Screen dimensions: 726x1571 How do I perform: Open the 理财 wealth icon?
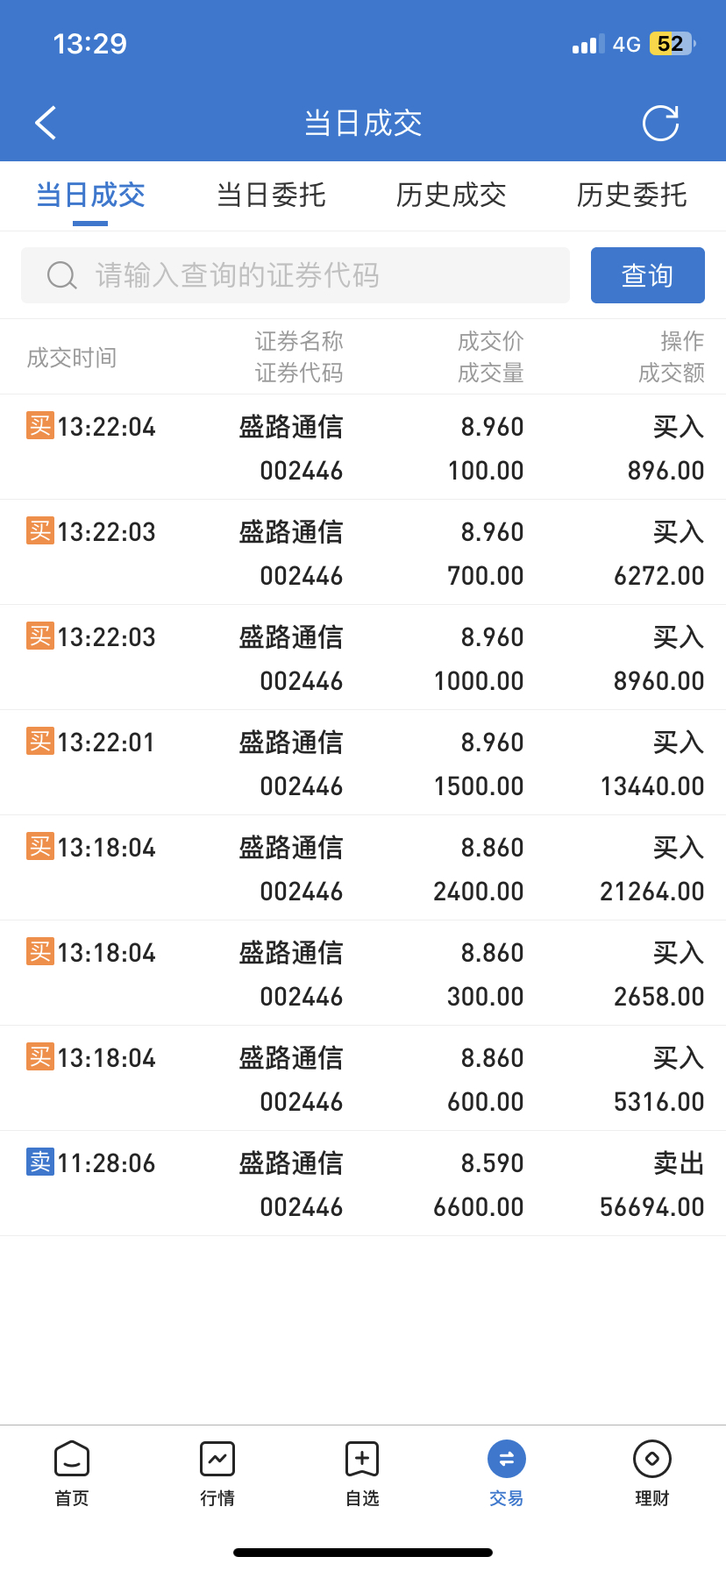click(x=652, y=1459)
